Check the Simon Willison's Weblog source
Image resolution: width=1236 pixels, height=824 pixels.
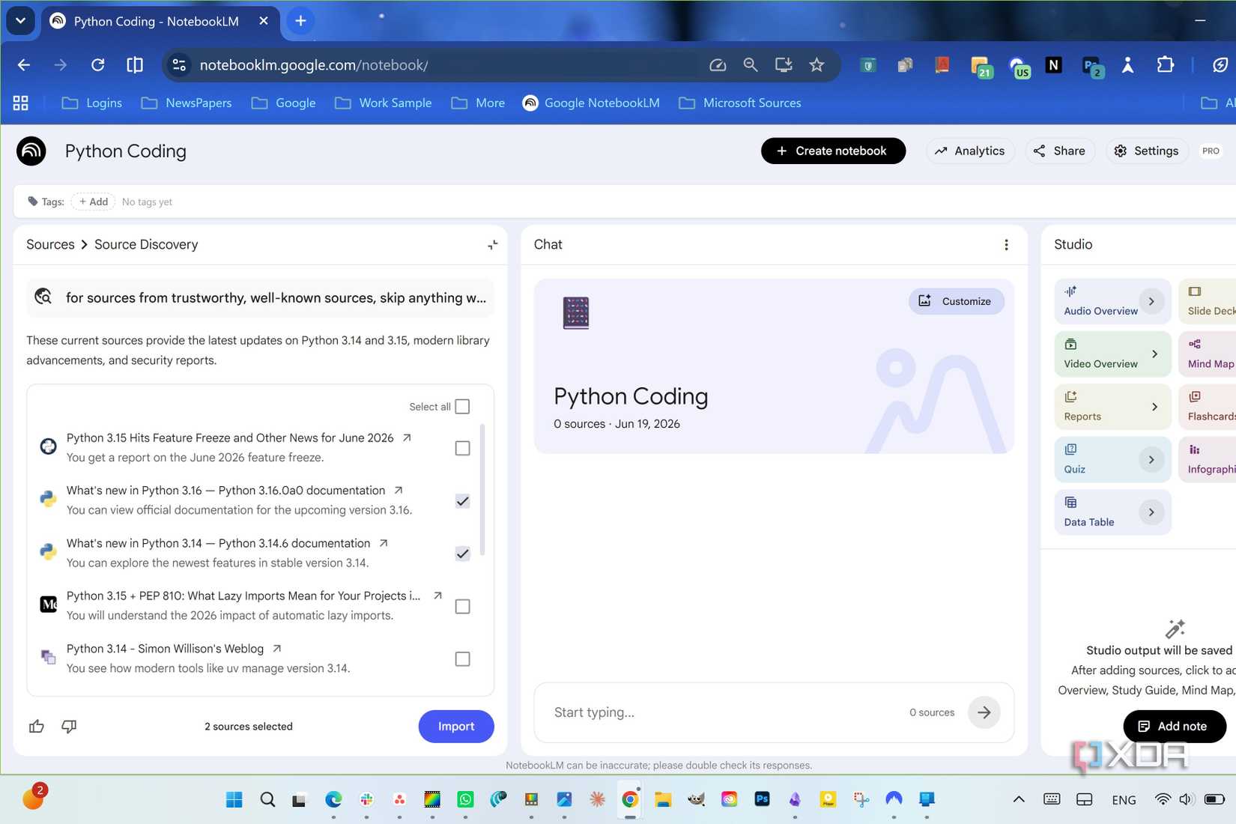(462, 659)
